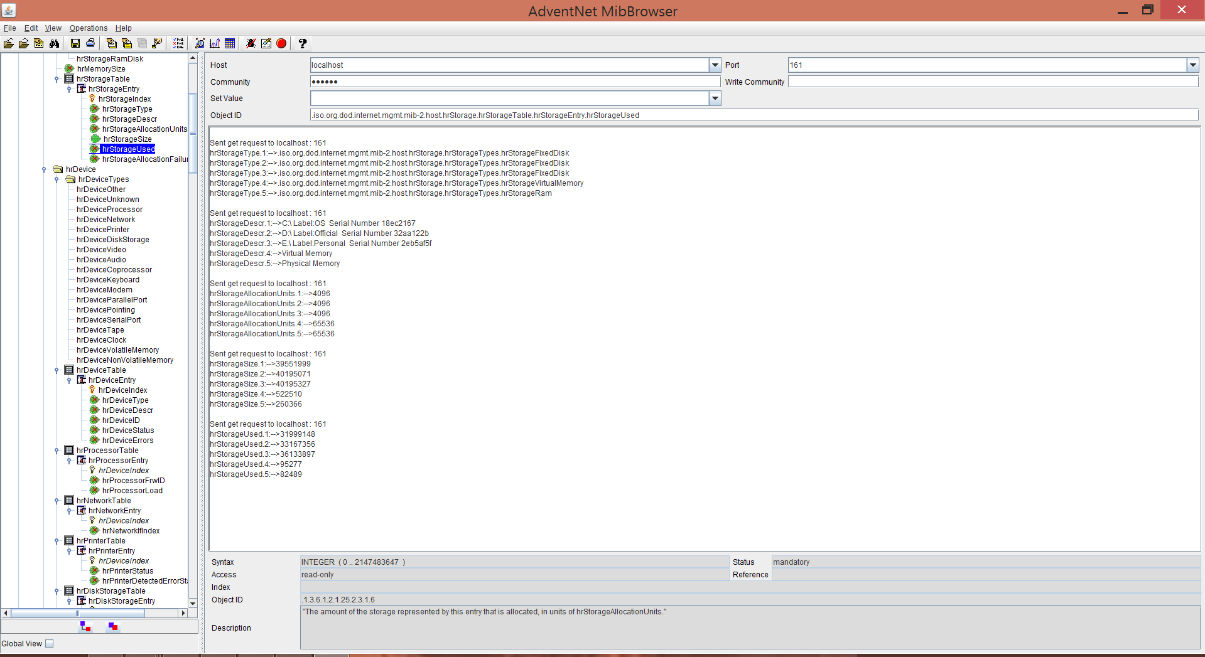The height and width of the screenshot is (657, 1205).
Task: Select hrDeviceDiskStorage in the tree
Action: pos(113,240)
